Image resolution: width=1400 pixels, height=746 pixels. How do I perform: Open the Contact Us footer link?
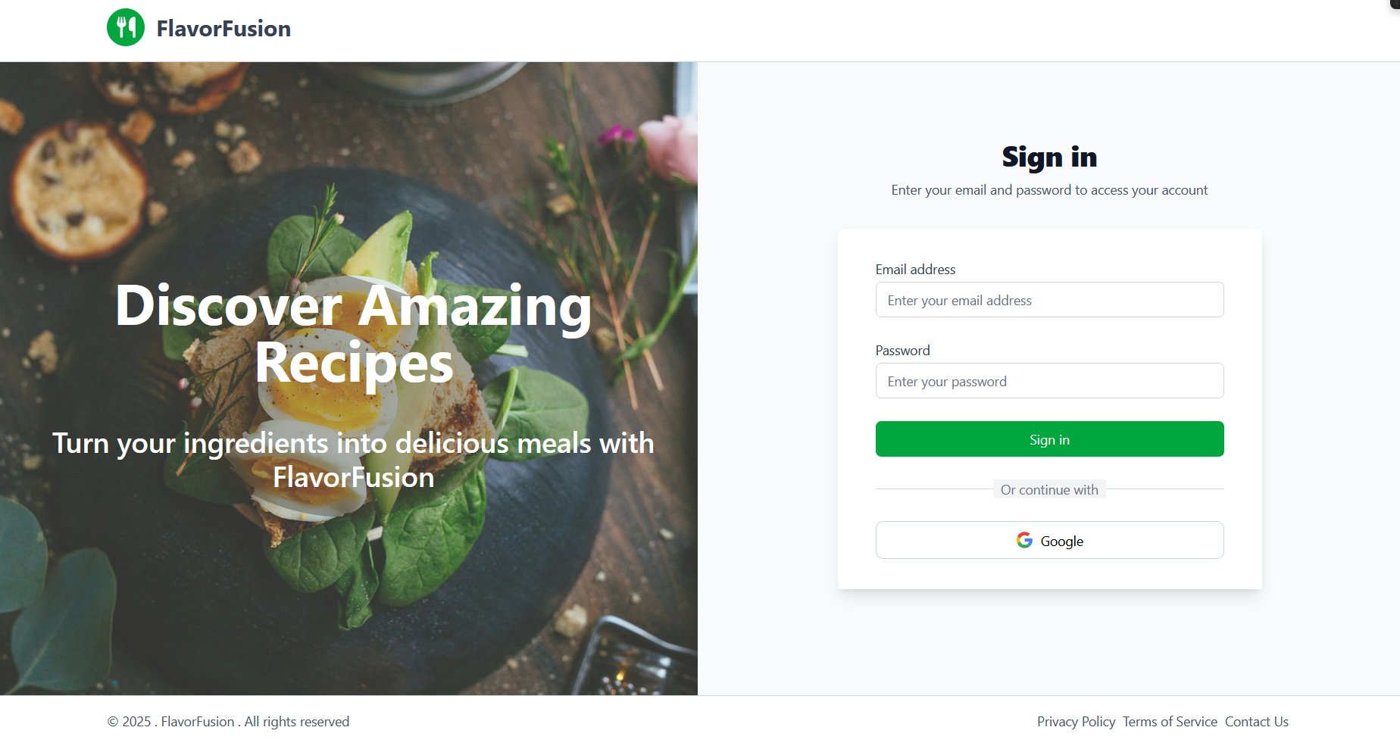click(1256, 722)
